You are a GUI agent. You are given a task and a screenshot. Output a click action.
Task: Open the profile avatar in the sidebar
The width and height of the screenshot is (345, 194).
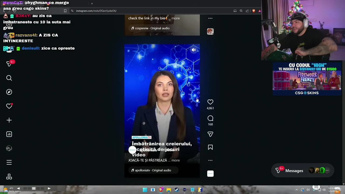(x=9, y=148)
